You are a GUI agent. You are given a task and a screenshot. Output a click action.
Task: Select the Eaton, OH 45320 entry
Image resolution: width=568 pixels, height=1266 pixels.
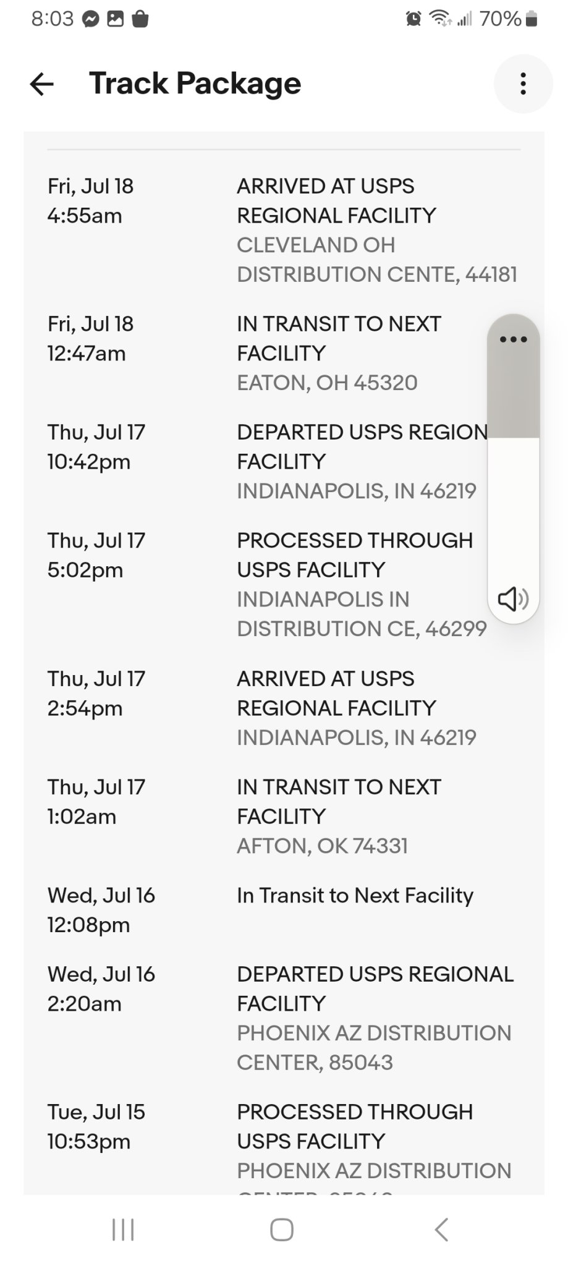click(x=327, y=383)
